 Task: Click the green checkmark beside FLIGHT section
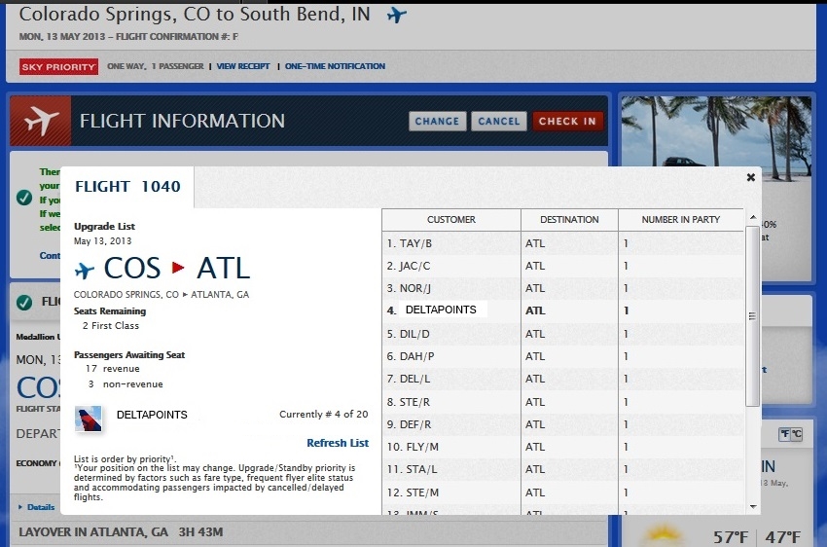(23, 303)
